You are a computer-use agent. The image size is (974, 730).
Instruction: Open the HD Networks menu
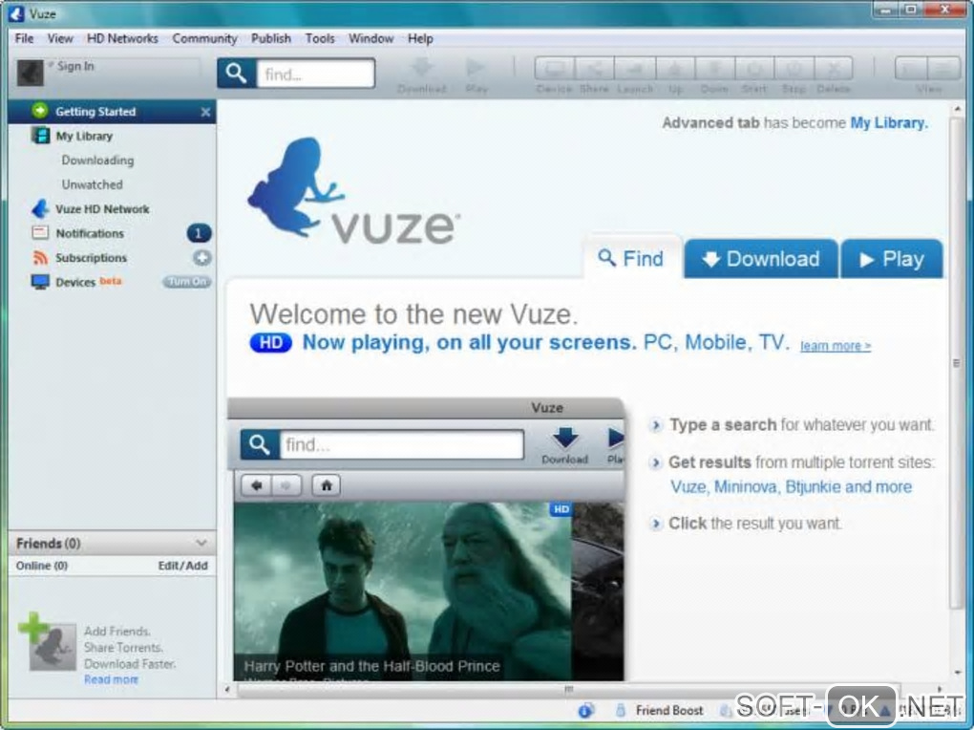tap(122, 38)
